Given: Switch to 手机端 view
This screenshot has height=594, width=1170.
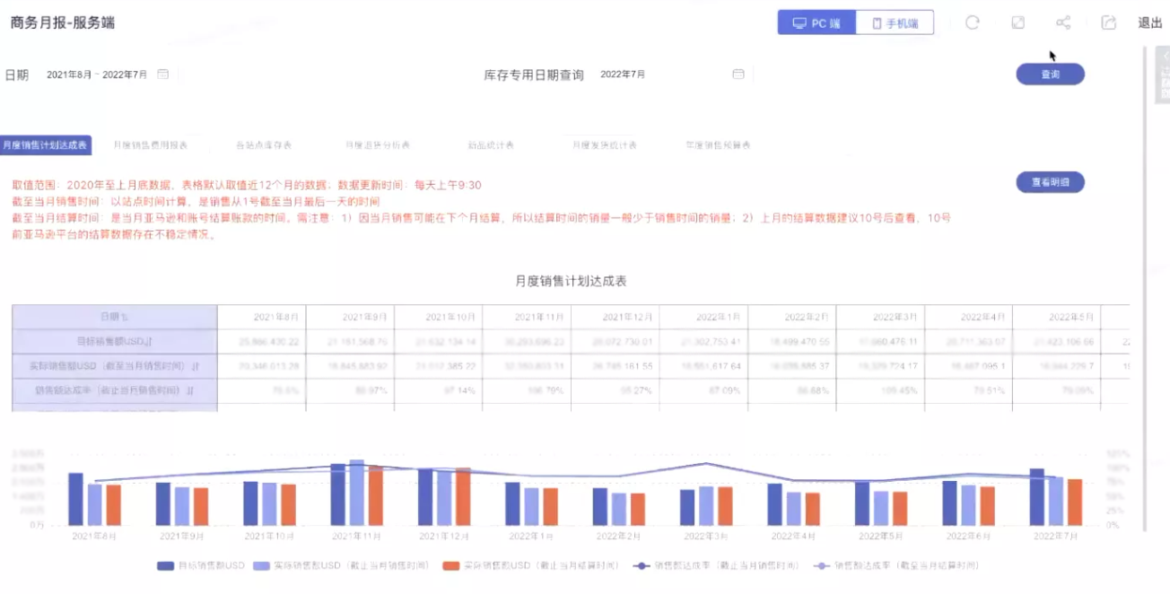Looking at the screenshot, I should point(895,23).
